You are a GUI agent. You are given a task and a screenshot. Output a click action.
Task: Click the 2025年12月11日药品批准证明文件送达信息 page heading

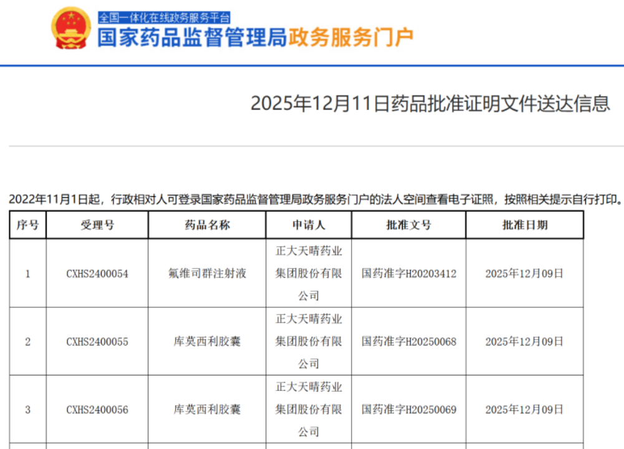coord(430,103)
